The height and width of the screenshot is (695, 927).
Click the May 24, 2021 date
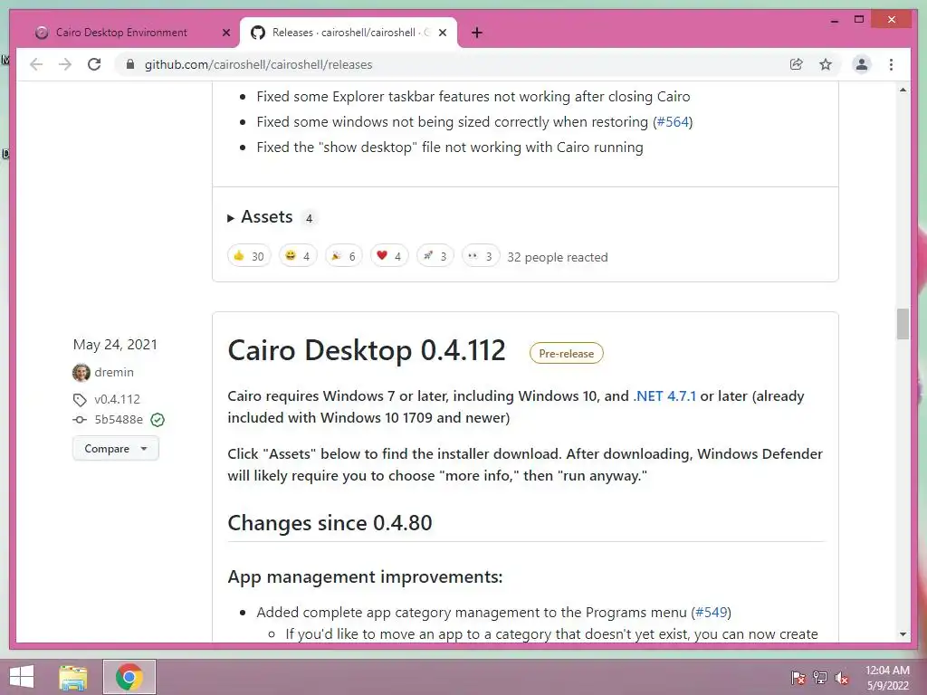point(115,345)
